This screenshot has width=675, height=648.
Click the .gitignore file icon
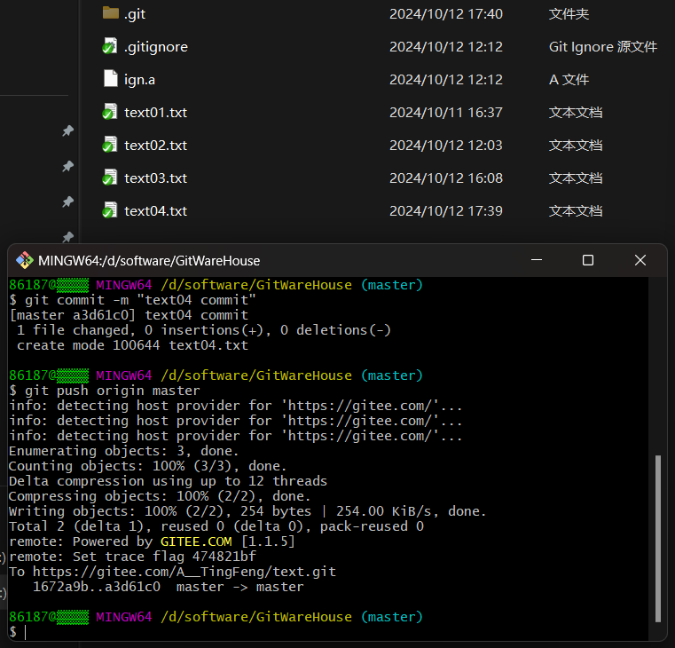click(x=110, y=46)
